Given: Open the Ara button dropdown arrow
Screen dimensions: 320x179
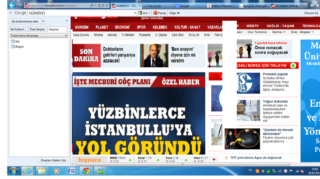Looking at the screenshot, I should (x=149, y=13).
